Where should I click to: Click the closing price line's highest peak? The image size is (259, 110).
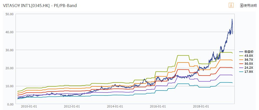click(x=232, y=19)
